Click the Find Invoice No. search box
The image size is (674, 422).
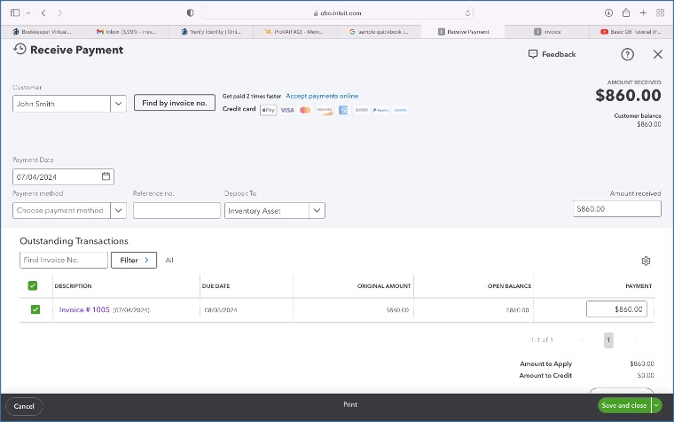point(64,260)
